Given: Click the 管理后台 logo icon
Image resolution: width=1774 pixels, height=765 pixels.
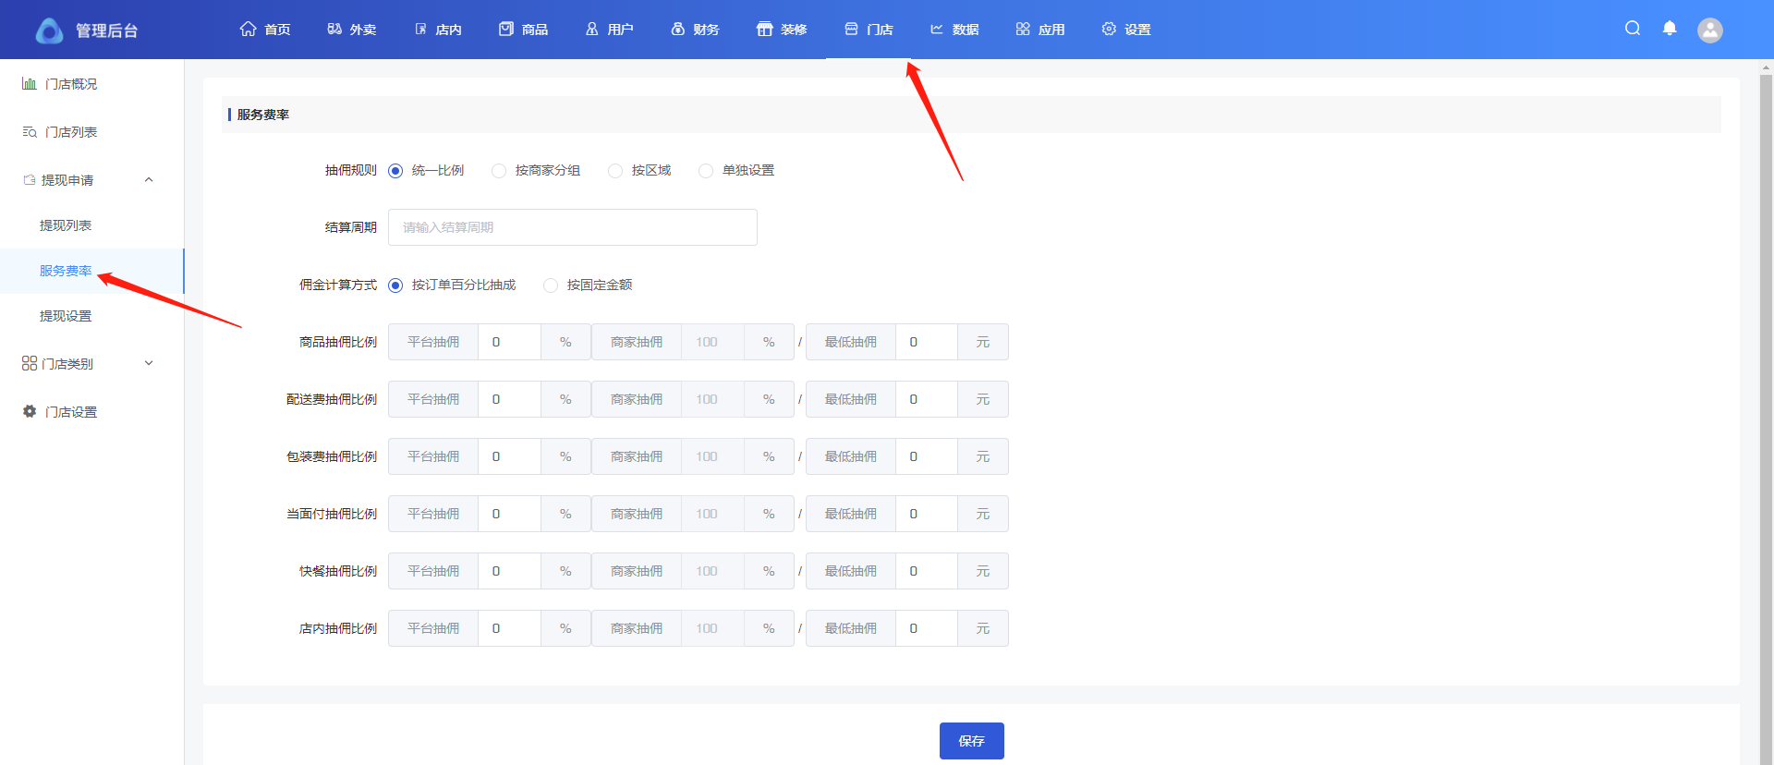Looking at the screenshot, I should [x=49, y=30].
